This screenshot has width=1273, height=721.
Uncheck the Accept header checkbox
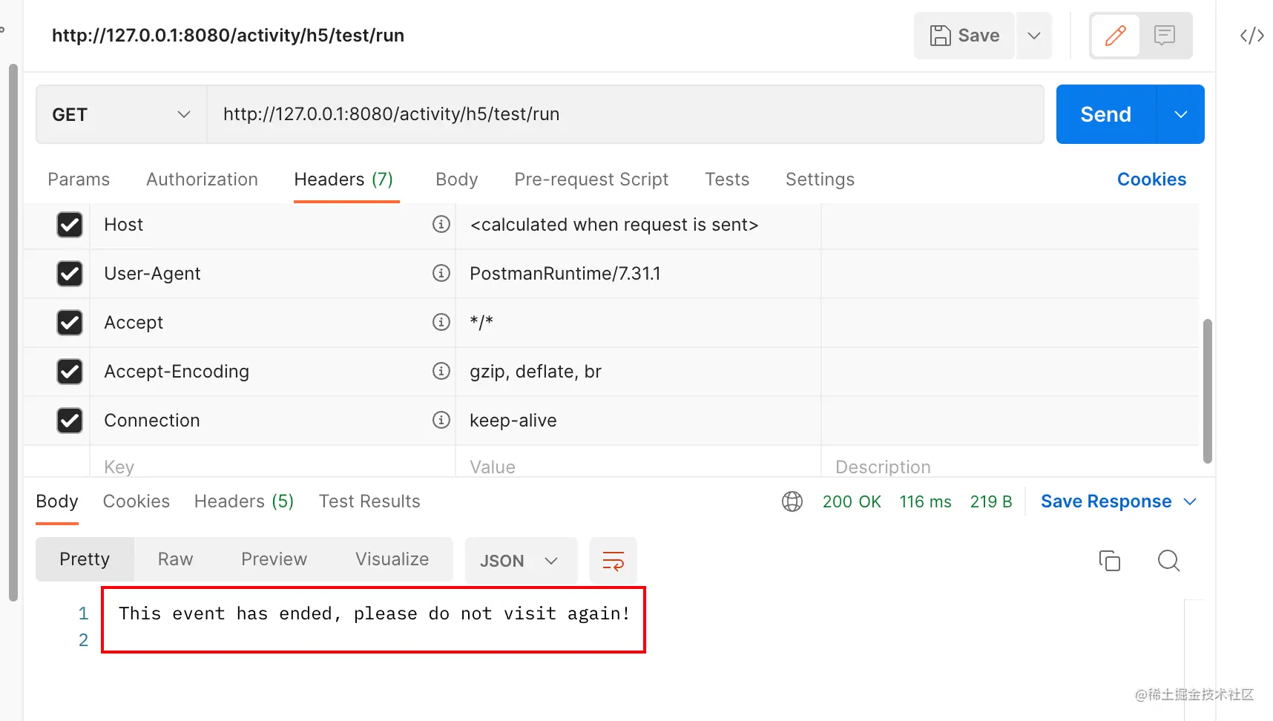pyautogui.click(x=70, y=323)
